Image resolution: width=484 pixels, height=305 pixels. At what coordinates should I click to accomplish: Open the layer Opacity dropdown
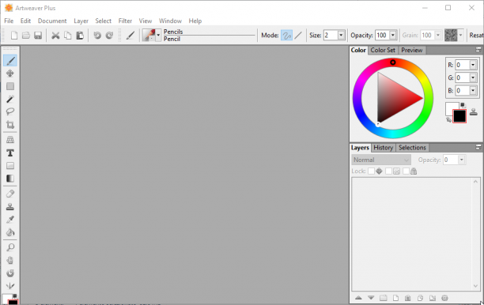(x=462, y=160)
